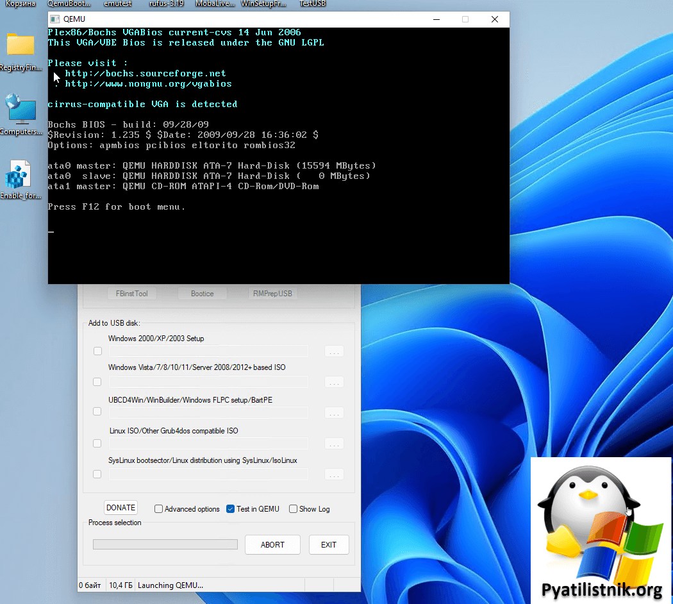Select the TestUSB desktop item label
The height and width of the screenshot is (604, 673).
pyautogui.click(x=312, y=4)
